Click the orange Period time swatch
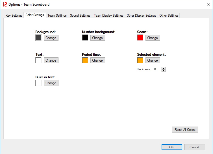The height and width of the screenshot is (154, 213). tap(85, 60)
